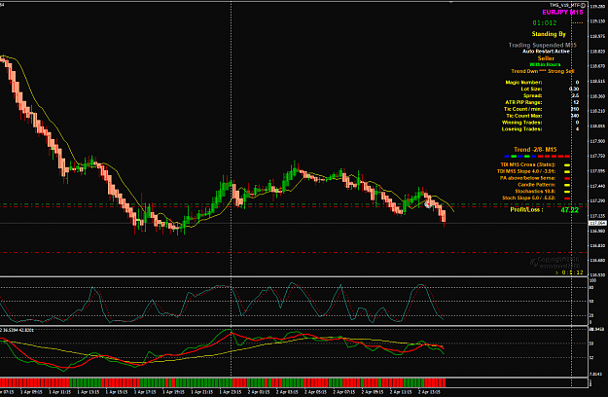This screenshot has width=608, height=397.
Task: Click the orange Seller label
Action: (x=546, y=58)
